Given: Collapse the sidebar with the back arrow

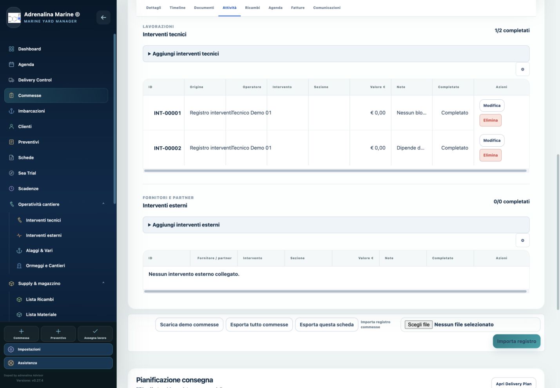Looking at the screenshot, I should [x=103, y=18].
